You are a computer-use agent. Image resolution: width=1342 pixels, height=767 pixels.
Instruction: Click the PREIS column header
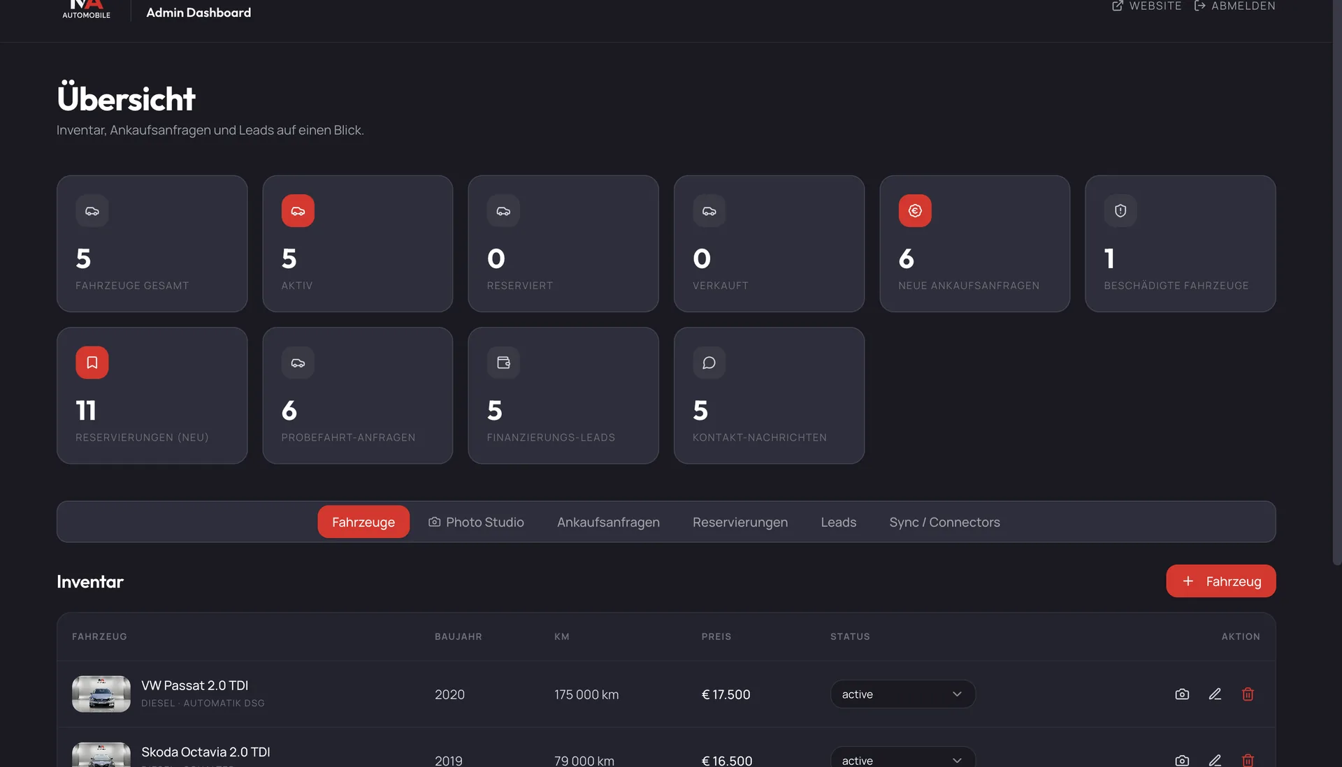pyautogui.click(x=716, y=636)
